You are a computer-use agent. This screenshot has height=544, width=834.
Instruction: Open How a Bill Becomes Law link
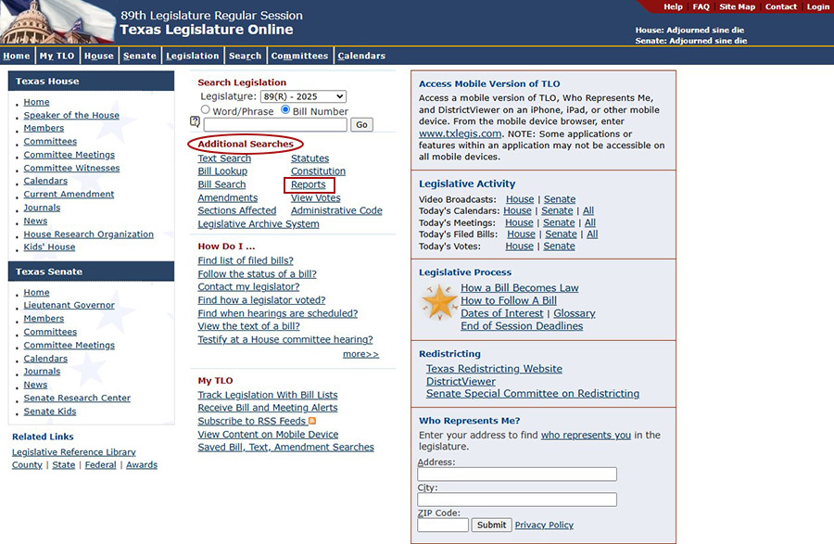point(520,287)
